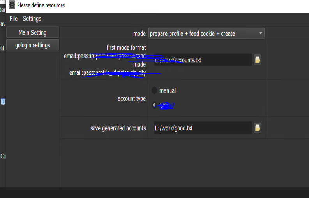Switch to the gologin settings tab

point(33,45)
